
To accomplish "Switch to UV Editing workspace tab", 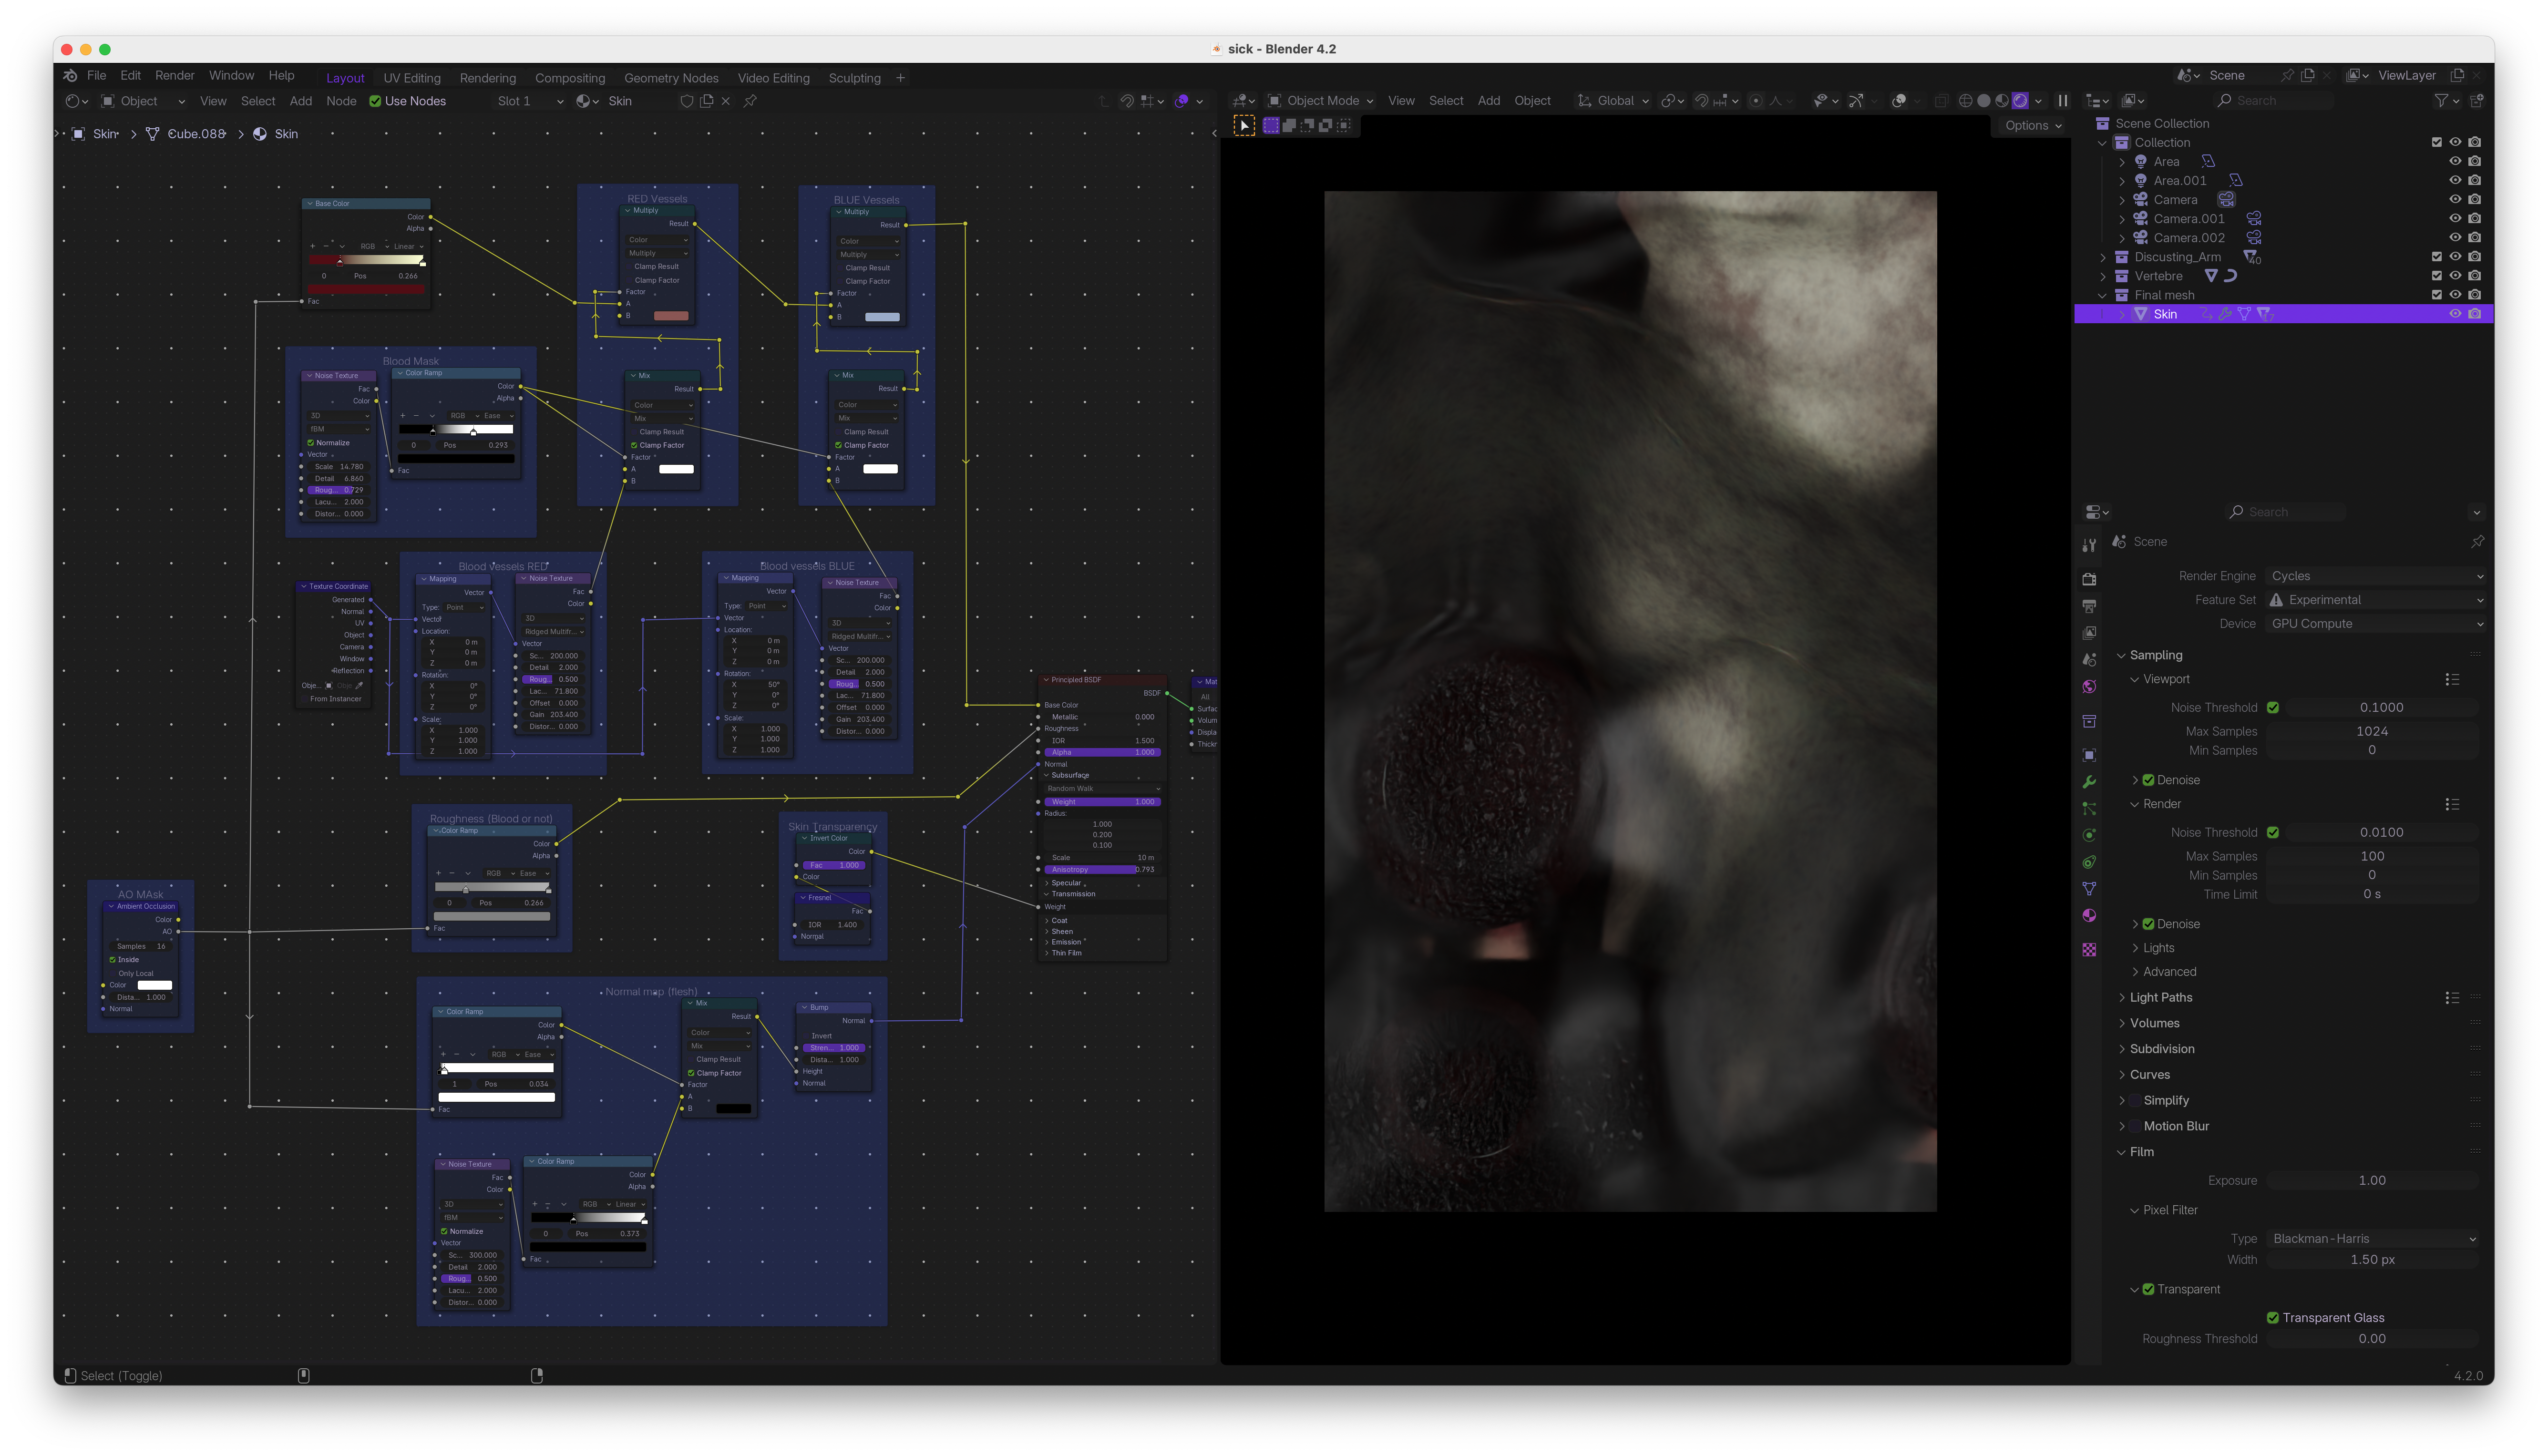I will point(412,78).
